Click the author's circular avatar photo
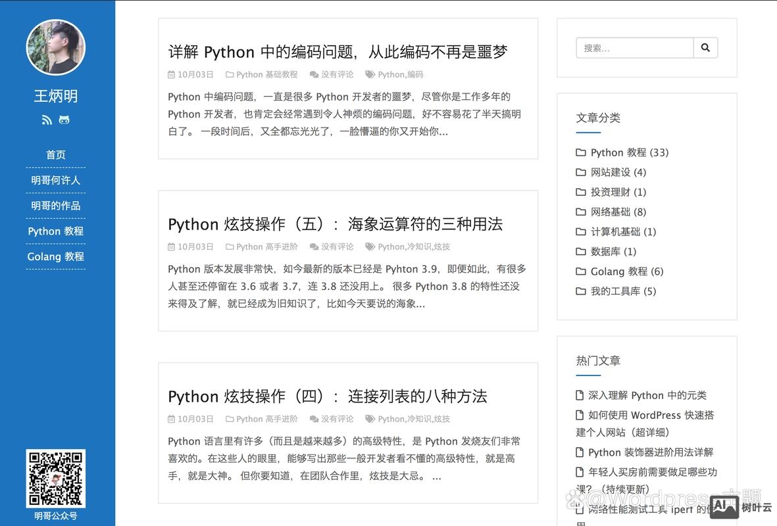777x526 pixels. pyautogui.click(x=55, y=48)
